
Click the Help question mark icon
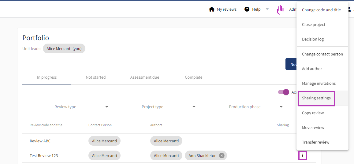tap(247, 9)
